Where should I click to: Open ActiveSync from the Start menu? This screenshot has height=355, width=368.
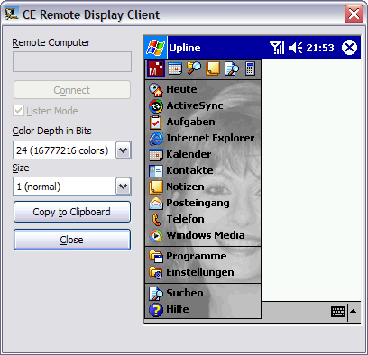203,105
